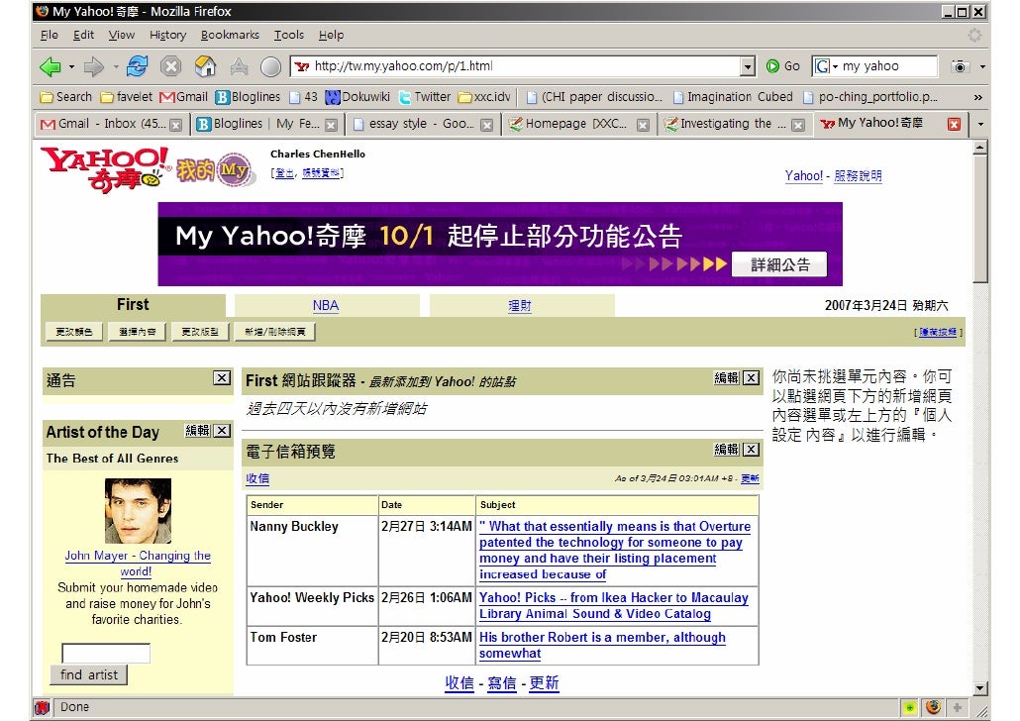Image resolution: width=1020 pixels, height=721 pixels.
Task: Click the Yahoo!奇摩 logo
Action: pos(105,169)
